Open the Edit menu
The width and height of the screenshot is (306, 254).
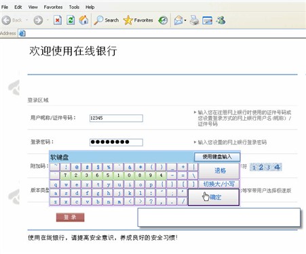click(x=18, y=7)
